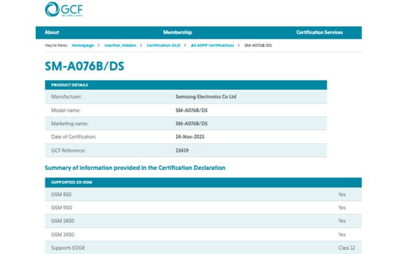Click the Model name label

(66, 111)
